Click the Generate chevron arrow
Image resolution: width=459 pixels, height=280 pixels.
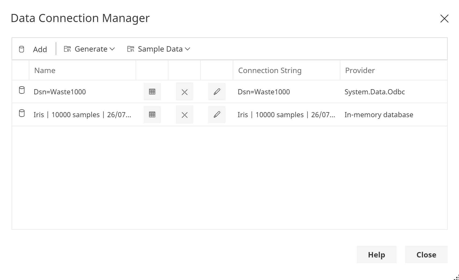click(x=112, y=49)
